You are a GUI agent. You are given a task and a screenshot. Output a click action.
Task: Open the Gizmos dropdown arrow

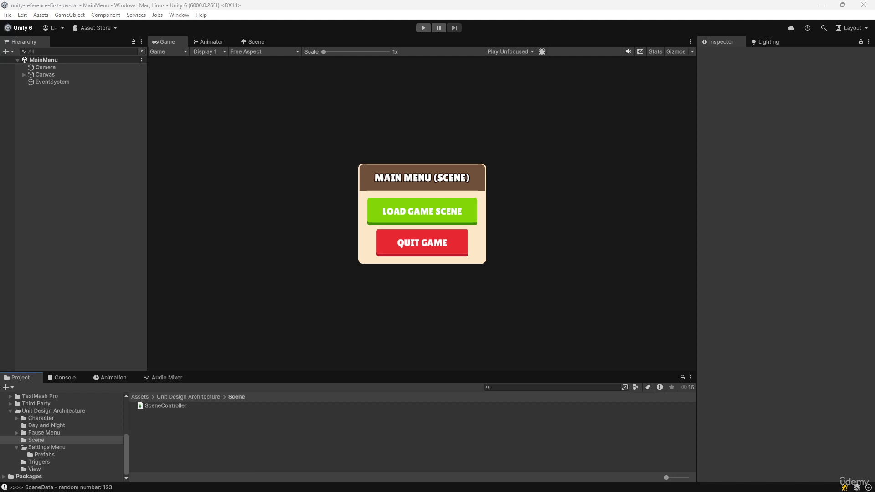[x=692, y=51]
